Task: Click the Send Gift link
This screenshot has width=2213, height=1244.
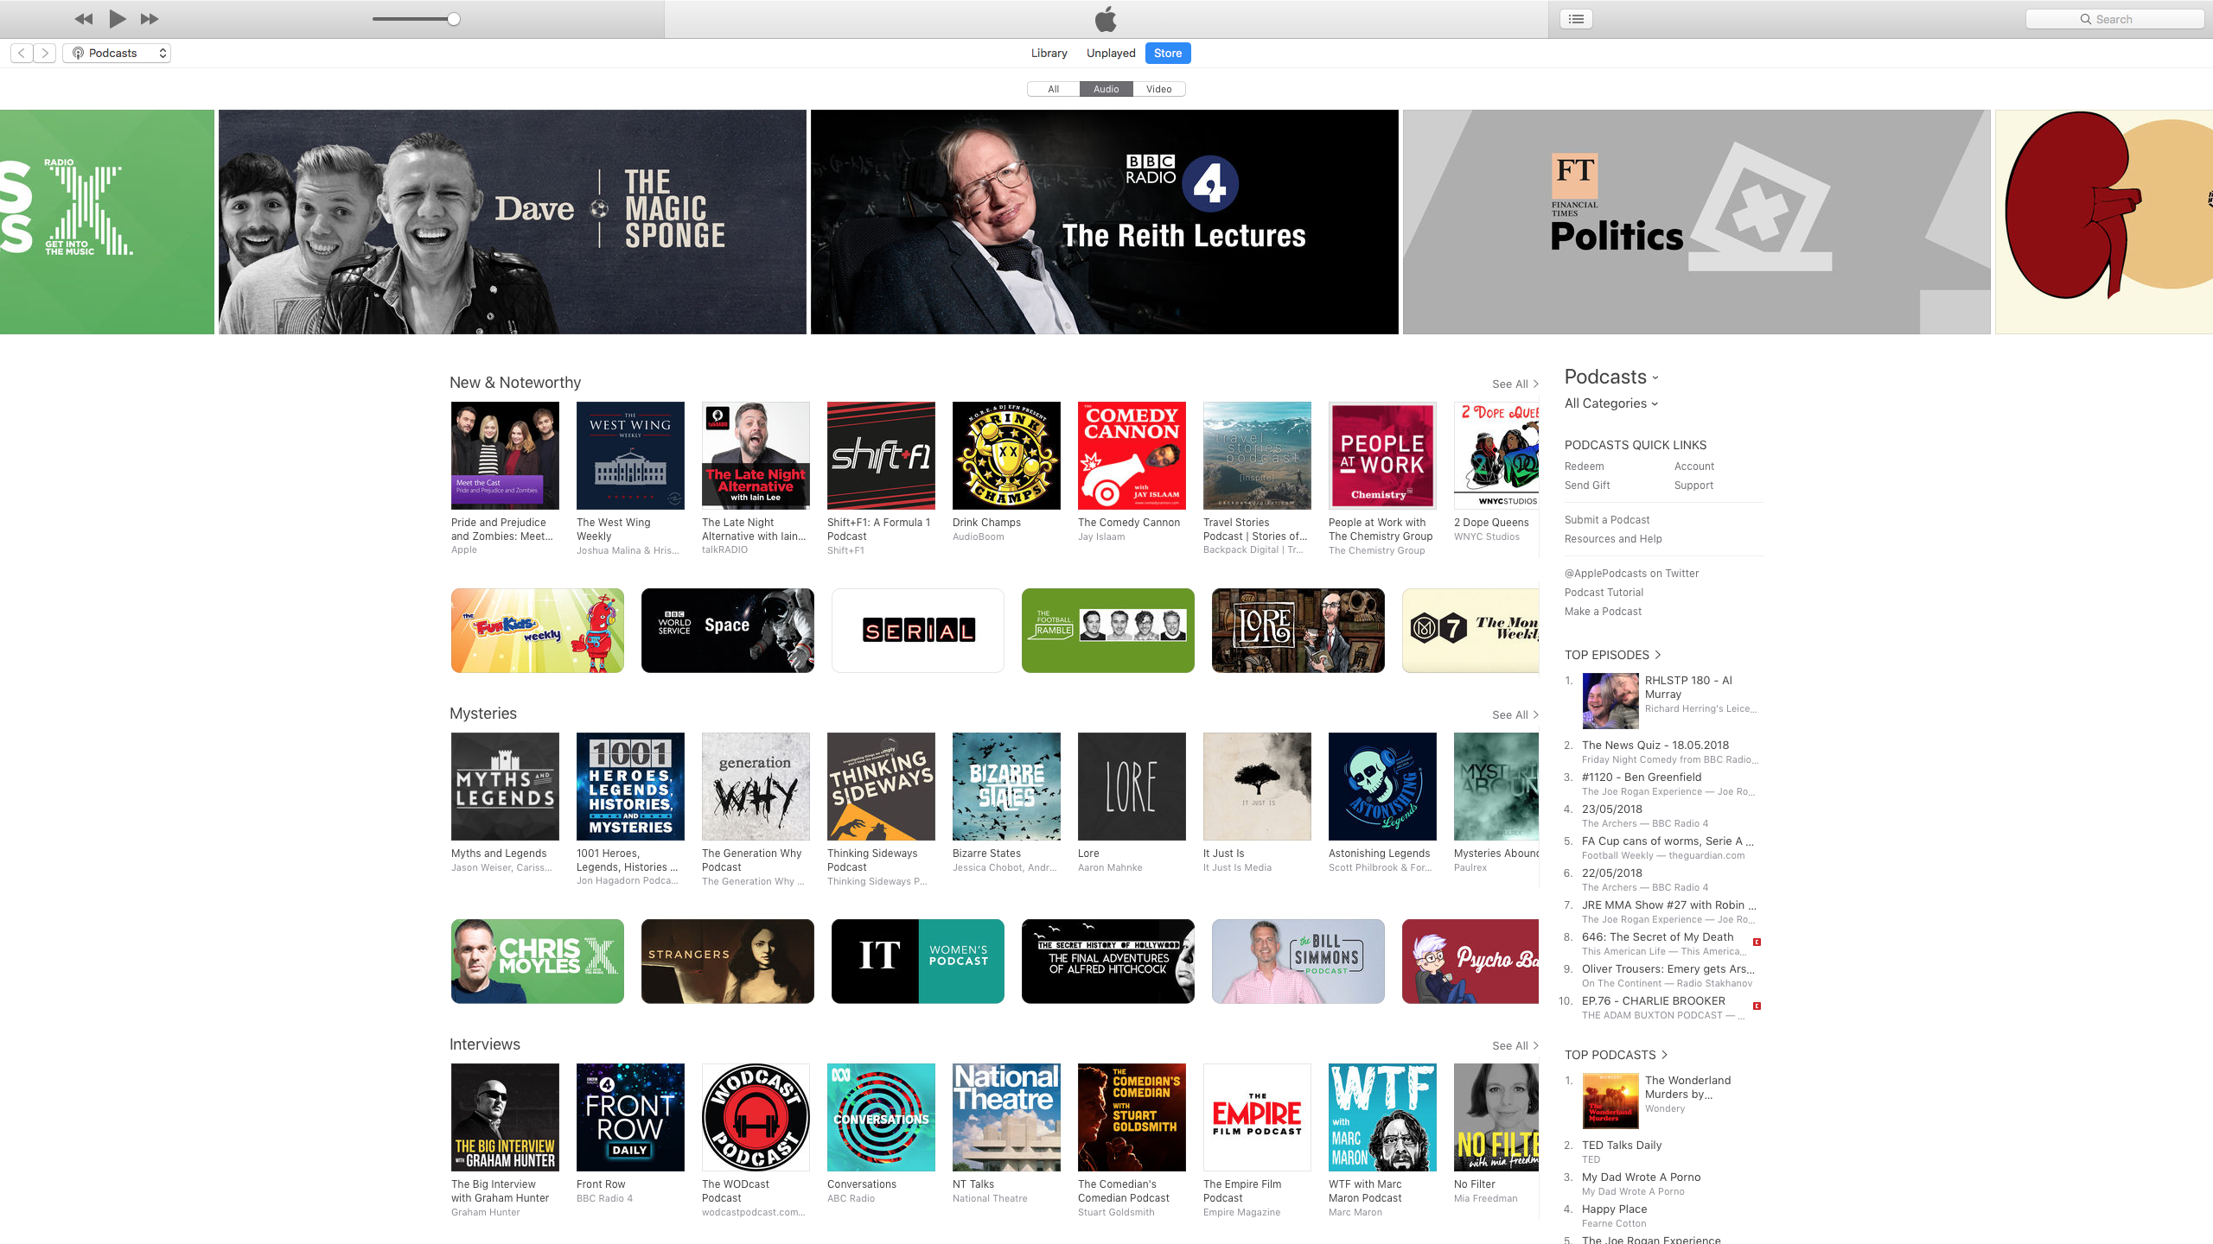Action: [1587, 486]
